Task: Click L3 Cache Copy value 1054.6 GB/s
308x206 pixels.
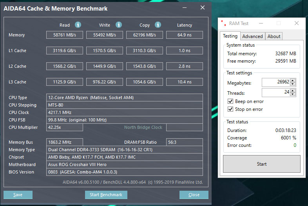Action: 145,82
